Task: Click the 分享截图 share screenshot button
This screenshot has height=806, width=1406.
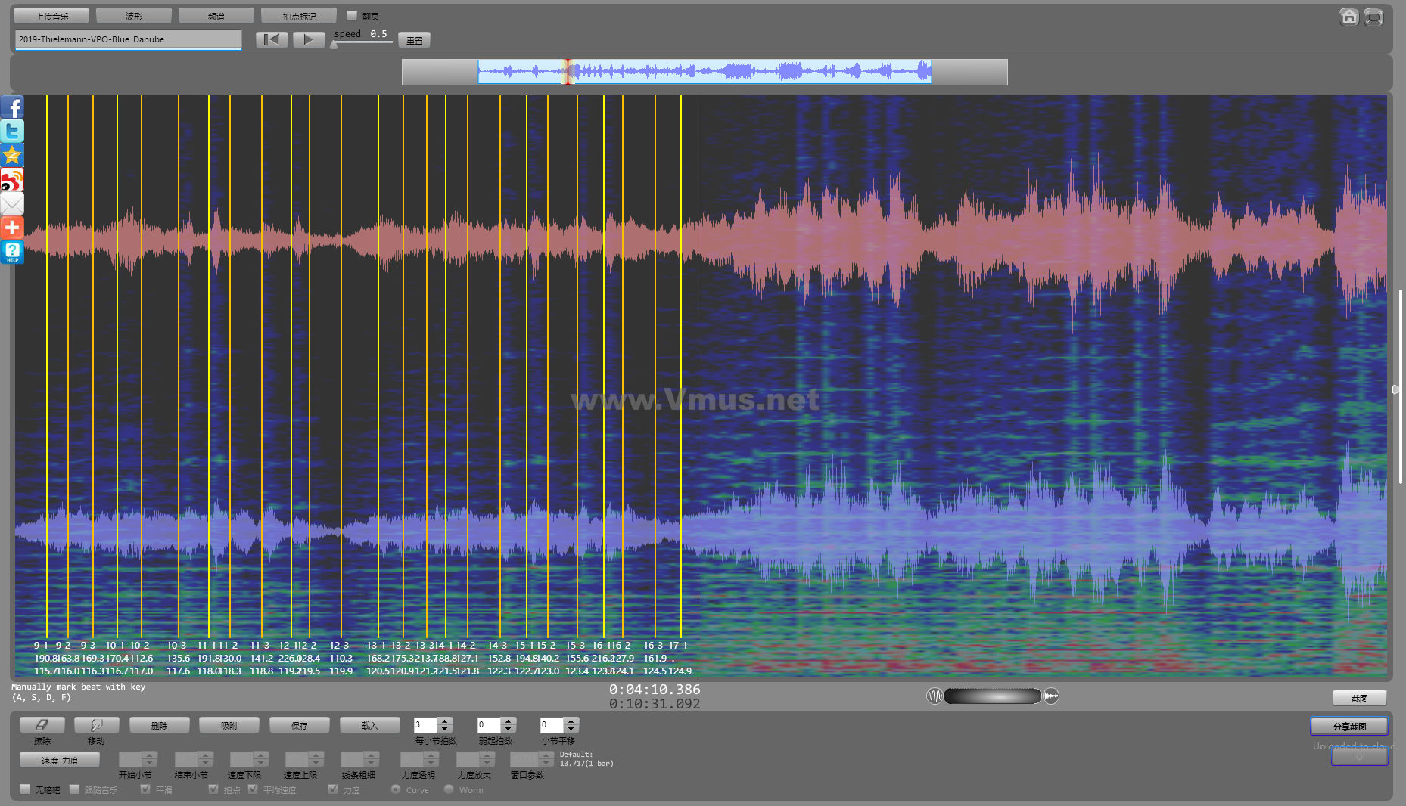Action: 1349,727
